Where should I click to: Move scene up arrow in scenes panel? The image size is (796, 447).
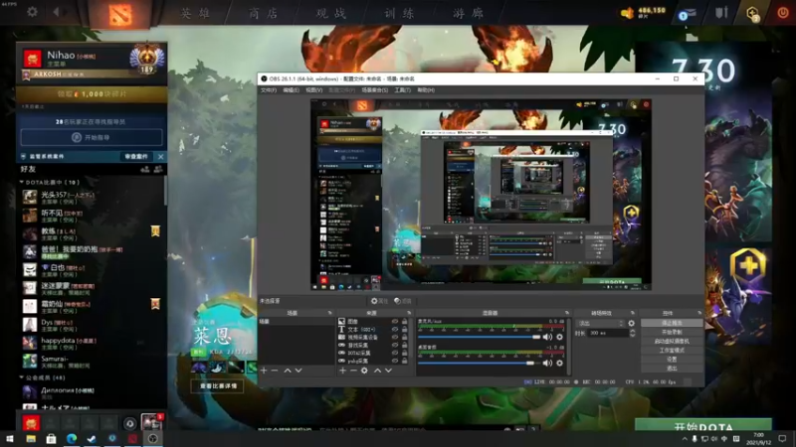[288, 371]
